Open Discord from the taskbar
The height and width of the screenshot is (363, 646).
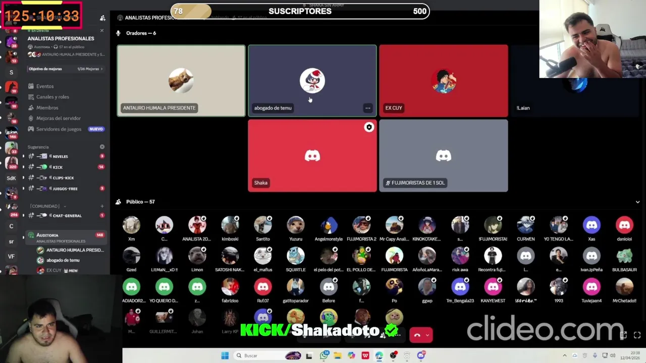(421, 355)
